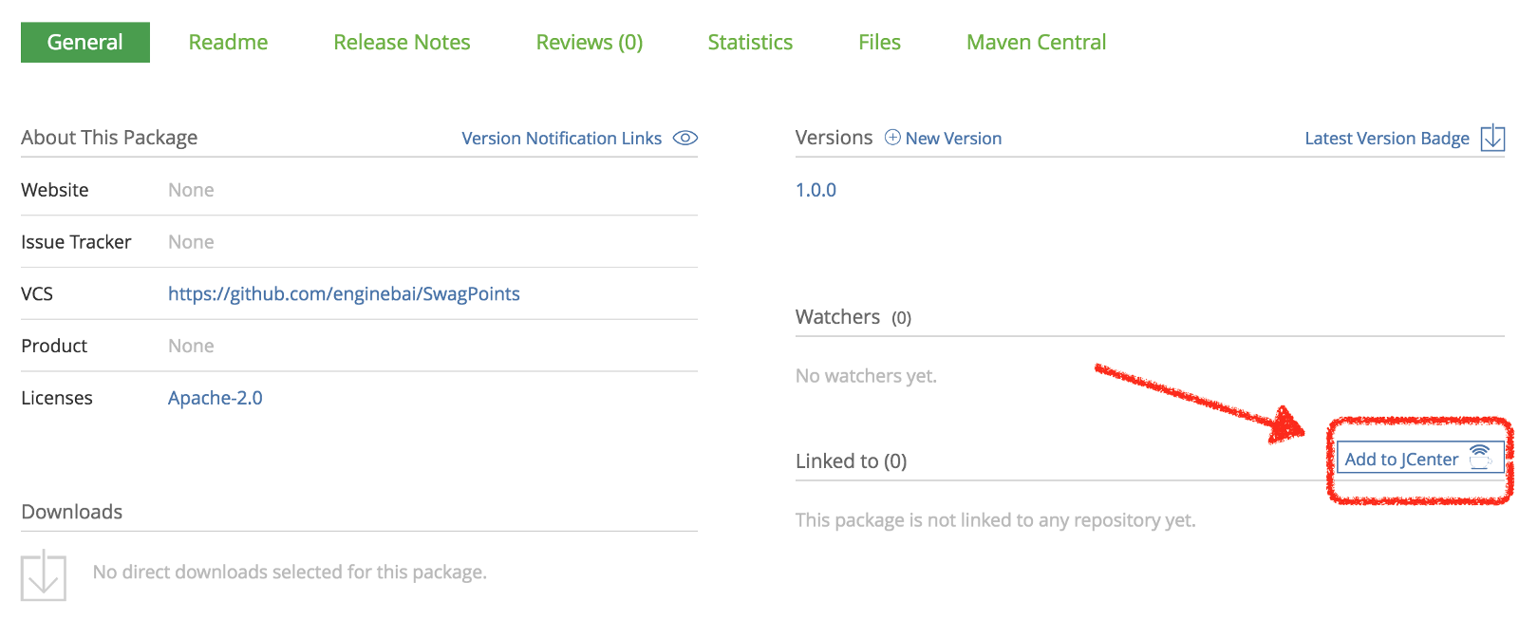Click the 'No watchers yet.' text
This screenshot has height=620, width=1519.
866,376
